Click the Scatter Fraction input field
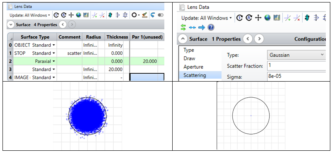This screenshot has width=332, height=152. tap(296, 66)
